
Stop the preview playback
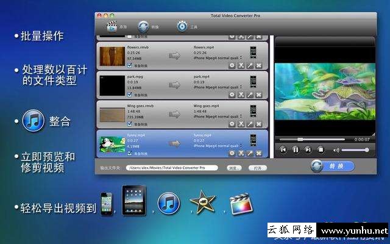point(321,150)
